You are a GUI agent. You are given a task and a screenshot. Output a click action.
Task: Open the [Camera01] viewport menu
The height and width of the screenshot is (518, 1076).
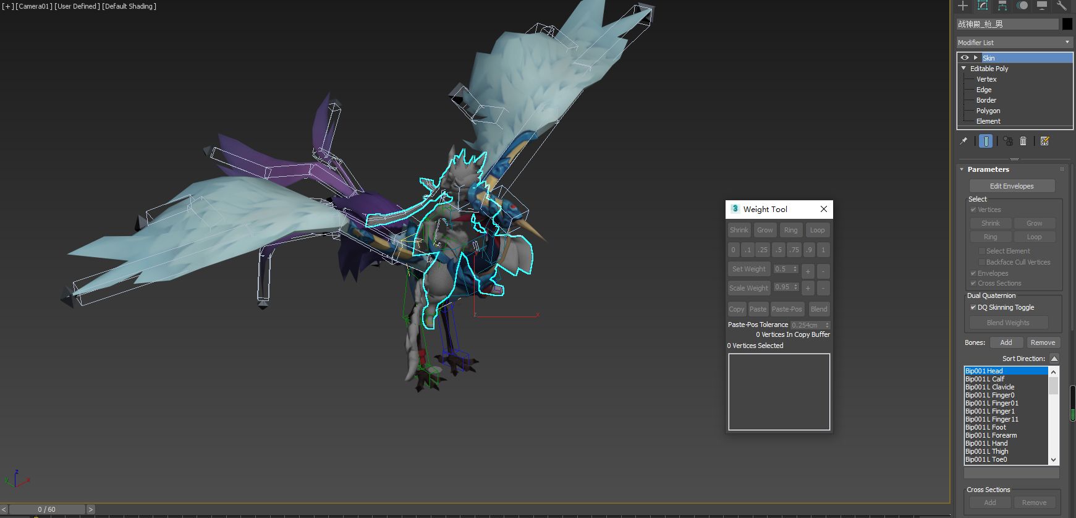tap(34, 6)
